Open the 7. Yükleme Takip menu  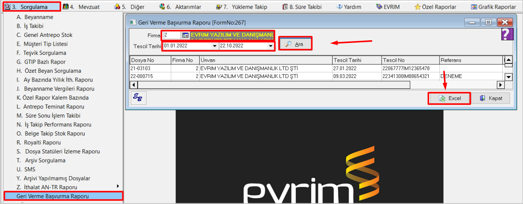click(241, 7)
